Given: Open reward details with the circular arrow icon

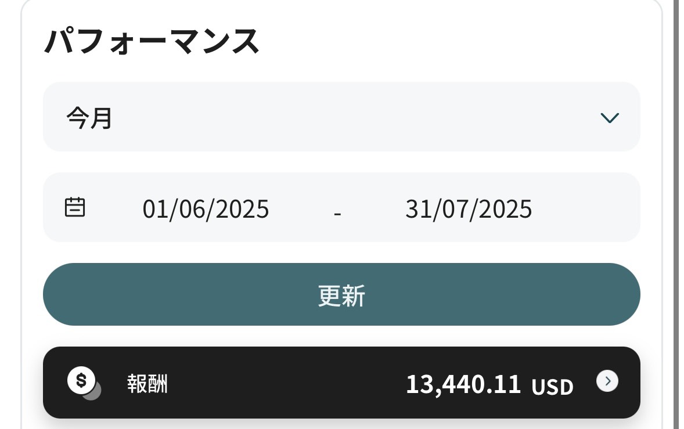Looking at the screenshot, I should point(607,381).
